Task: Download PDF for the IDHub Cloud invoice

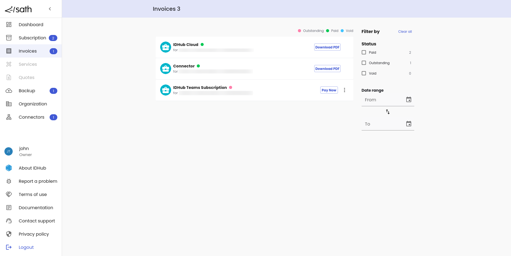Action: [327, 47]
